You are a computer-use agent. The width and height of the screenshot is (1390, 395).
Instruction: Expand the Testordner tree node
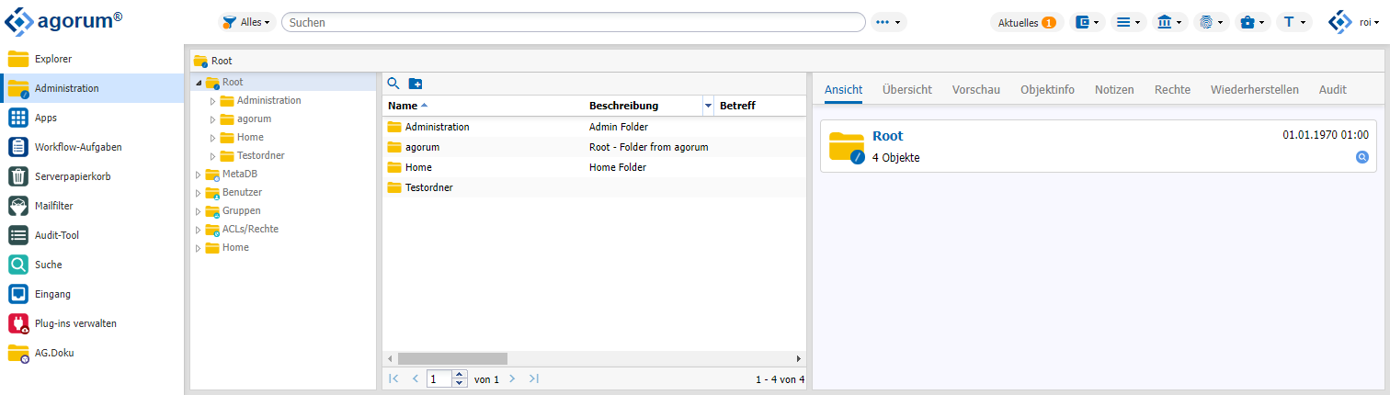[x=212, y=155]
